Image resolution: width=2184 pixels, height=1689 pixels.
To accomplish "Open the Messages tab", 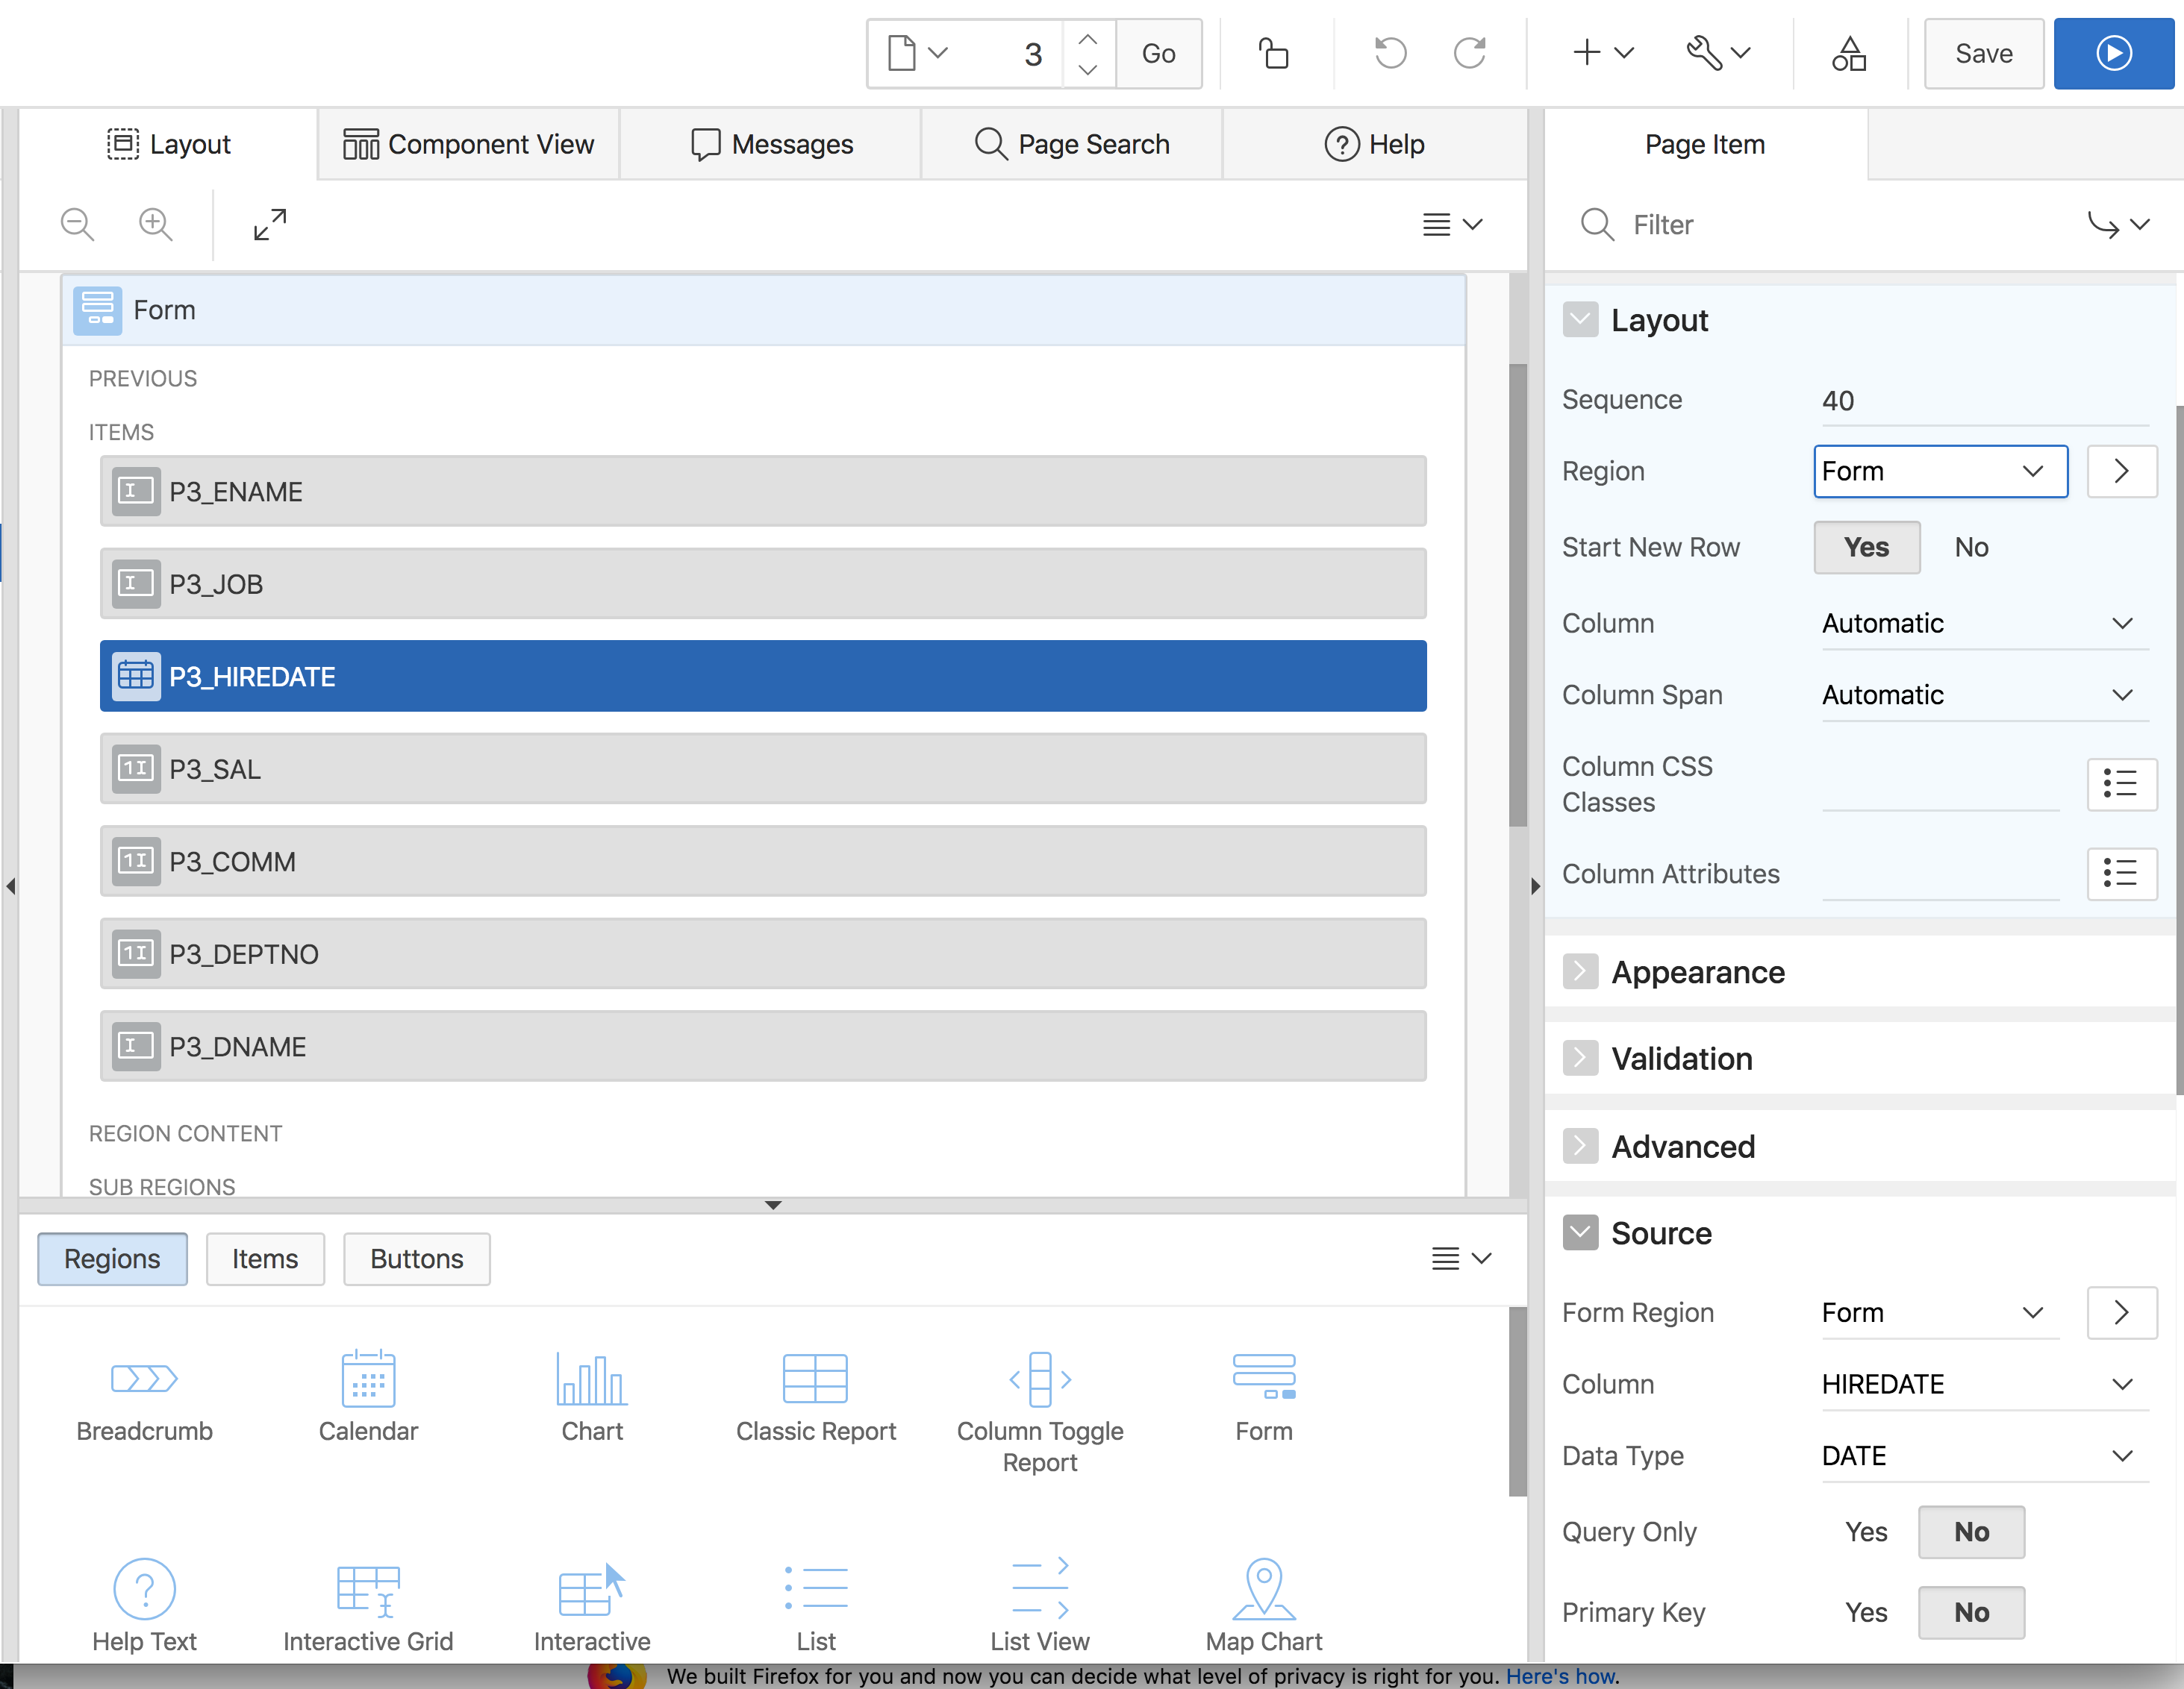I will pos(772,145).
